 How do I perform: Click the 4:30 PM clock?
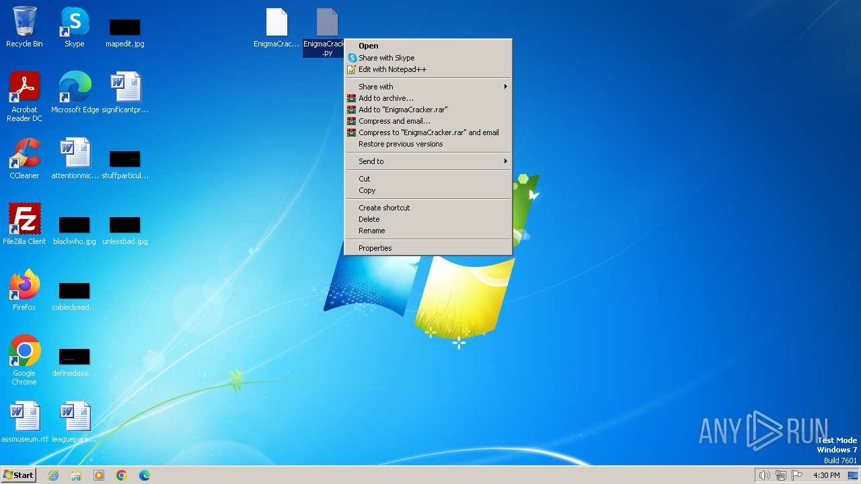(x=826, y=475)
